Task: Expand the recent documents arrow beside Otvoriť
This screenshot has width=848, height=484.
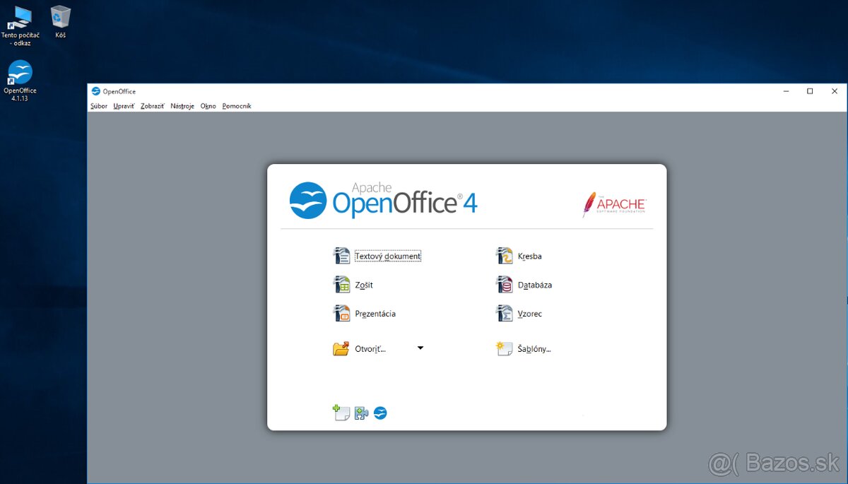Action: click(x=420, y=348)
